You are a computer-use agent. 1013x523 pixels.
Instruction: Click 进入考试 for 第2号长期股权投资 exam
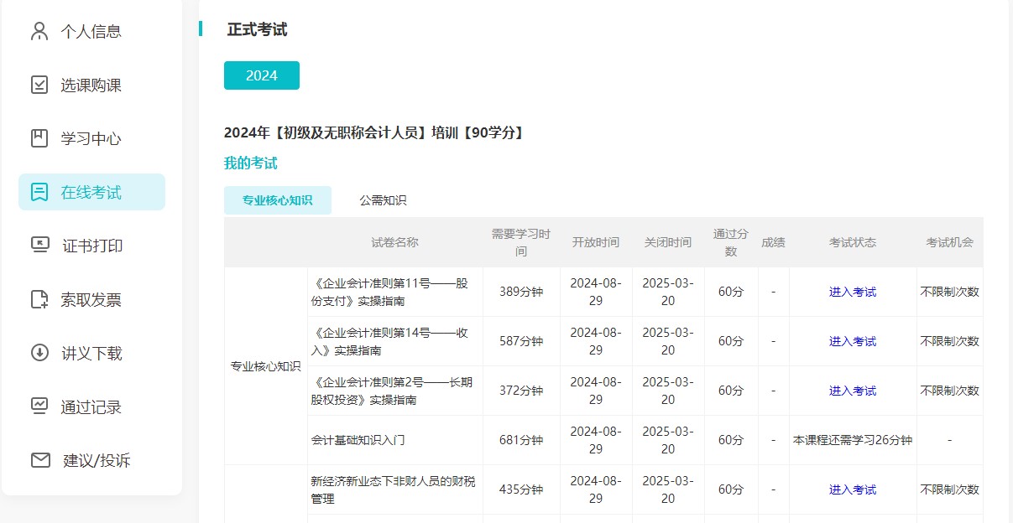(x=853, y=391)
